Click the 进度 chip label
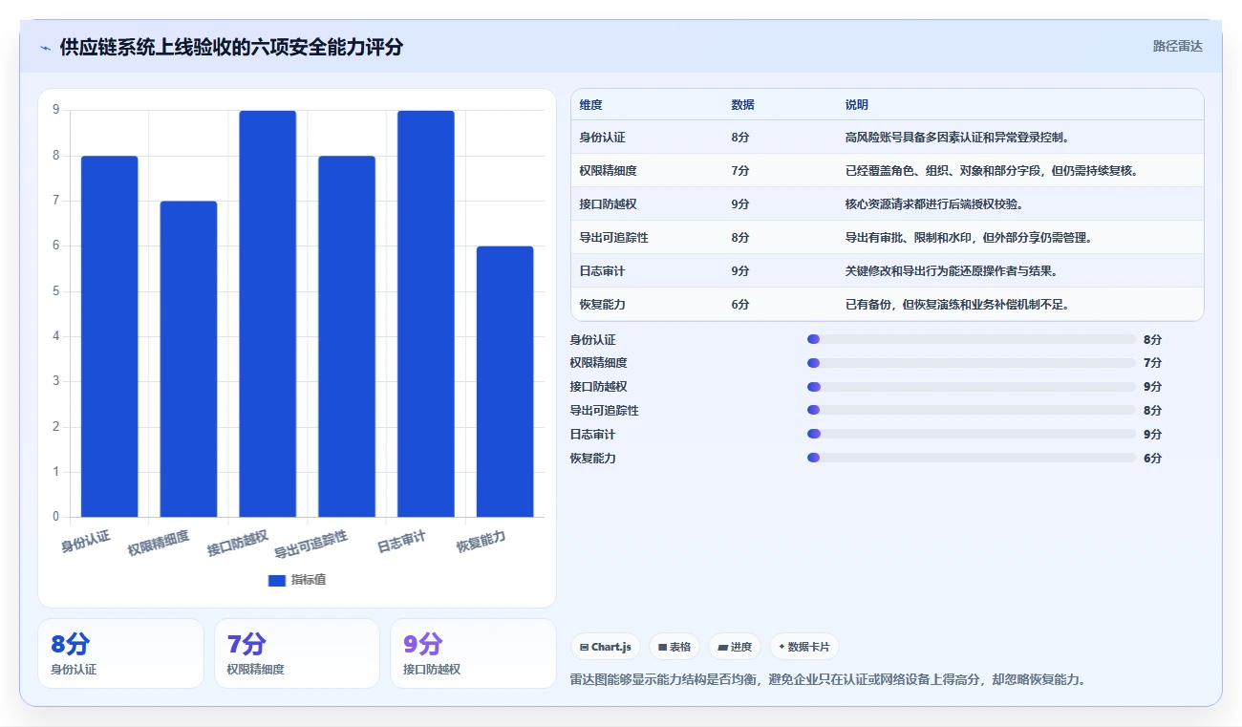Viewport: 1242px width, 727px height. tap(741, 647)
